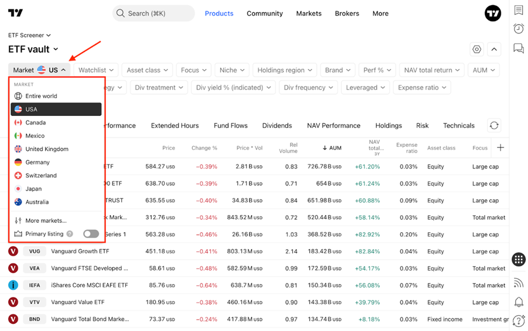Screen dimensions: 528x331
Task: Open the Expense ratio filter
Action: coord(422,88)
